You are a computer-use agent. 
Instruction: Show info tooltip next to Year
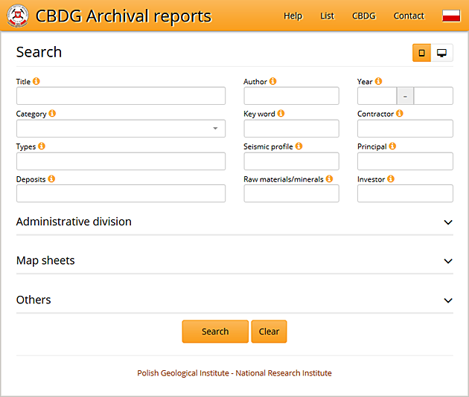pyautogui.click(x=378, y=81)
